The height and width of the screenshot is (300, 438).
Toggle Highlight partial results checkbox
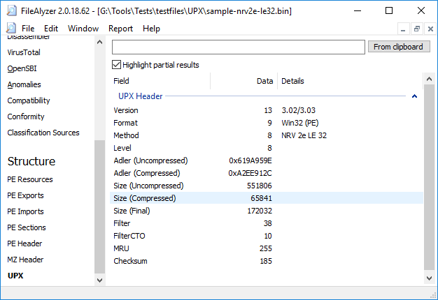116,65
